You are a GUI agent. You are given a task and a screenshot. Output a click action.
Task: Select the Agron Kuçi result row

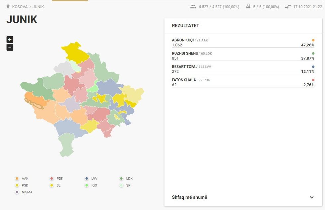tap(243, 43)
